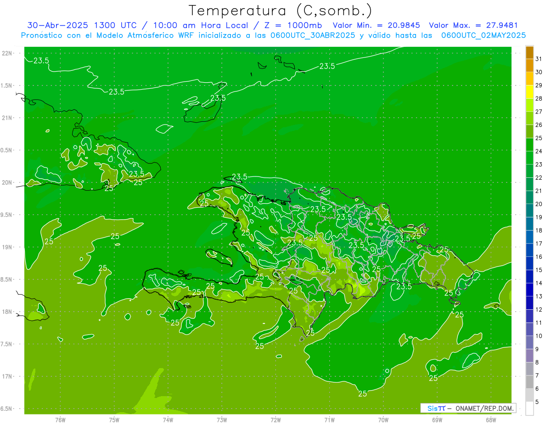Click the number 5 on the color scale
This screenshot has width=551, height=426.
point(537,402)
